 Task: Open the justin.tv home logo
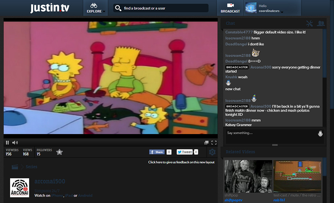(50, 8)
